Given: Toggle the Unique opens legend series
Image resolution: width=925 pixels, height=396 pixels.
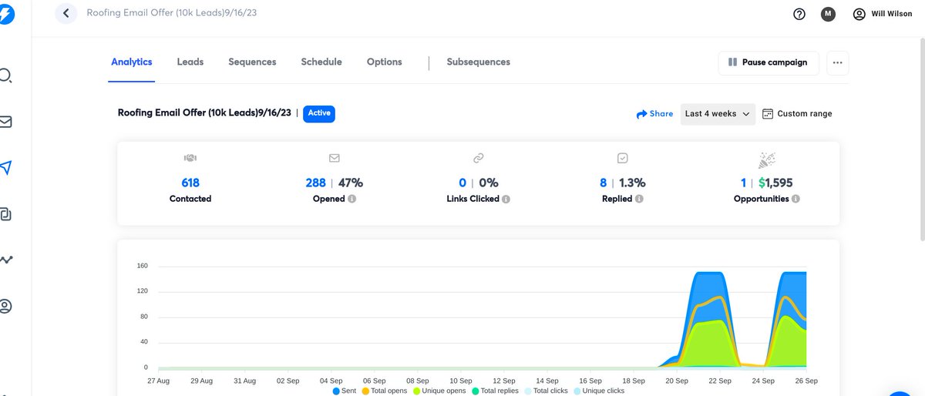Looking at the screenshot, I should [440, 391].
